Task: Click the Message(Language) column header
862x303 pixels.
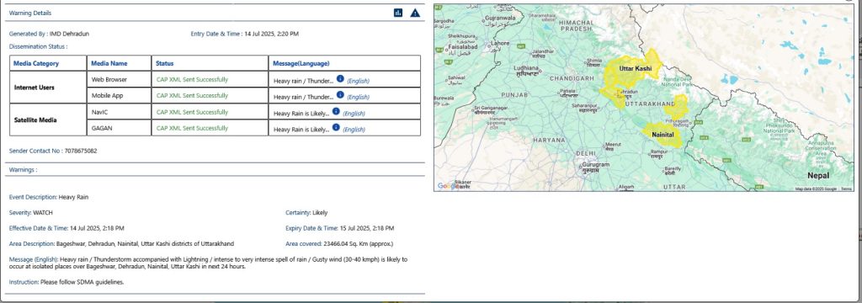Action: [x=301, y=63]
